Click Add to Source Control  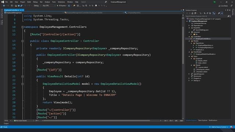pos(219,127)
